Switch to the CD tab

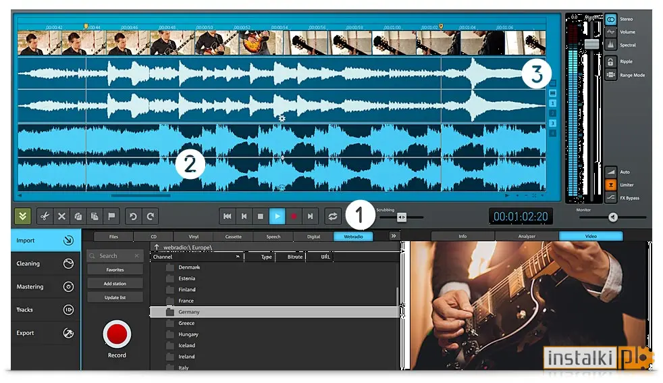click(x=153, y=236)
